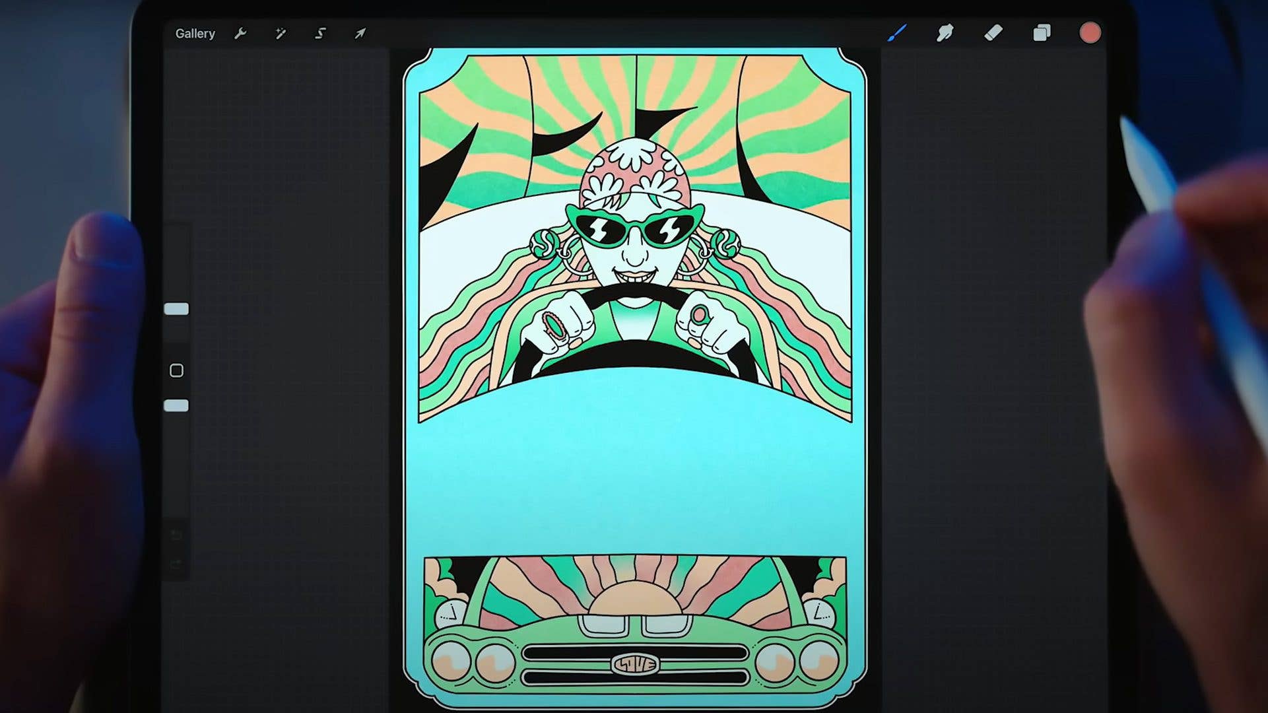Open the Actions menu with the wrench icon

(241, 33)
